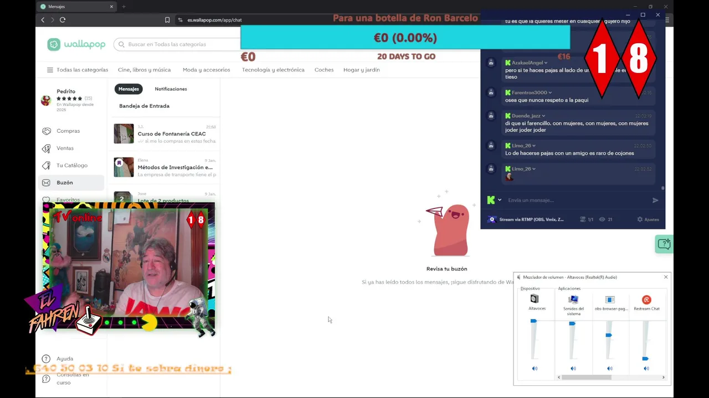Click the es.wallapop.com address bar
709x398 pixels.
[x=214, y=20]
